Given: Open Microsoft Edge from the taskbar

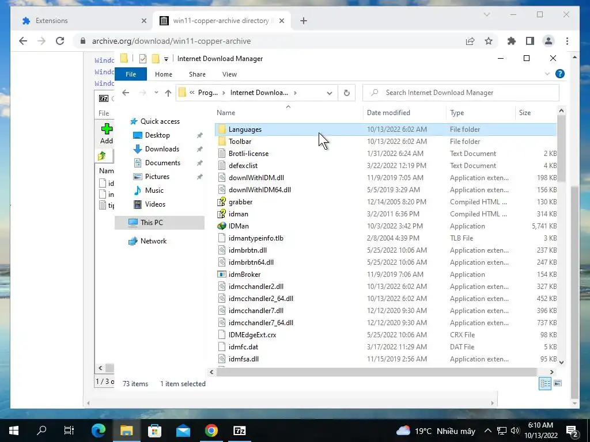Looking at the screenshot, I should pos(99,430).
